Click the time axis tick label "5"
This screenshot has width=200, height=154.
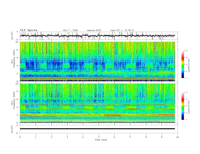99,137
